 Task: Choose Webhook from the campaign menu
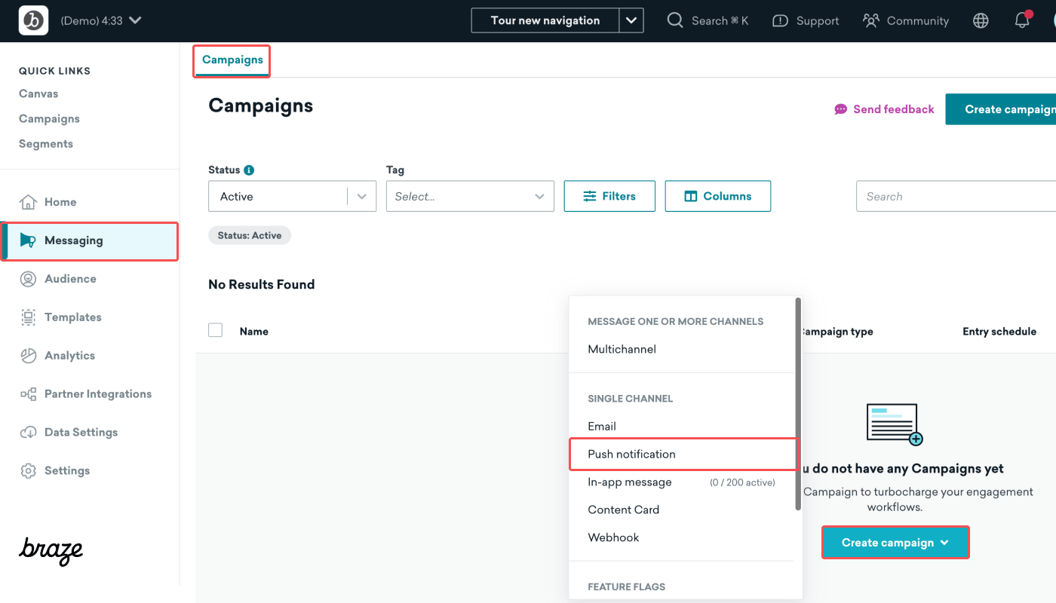682,537
